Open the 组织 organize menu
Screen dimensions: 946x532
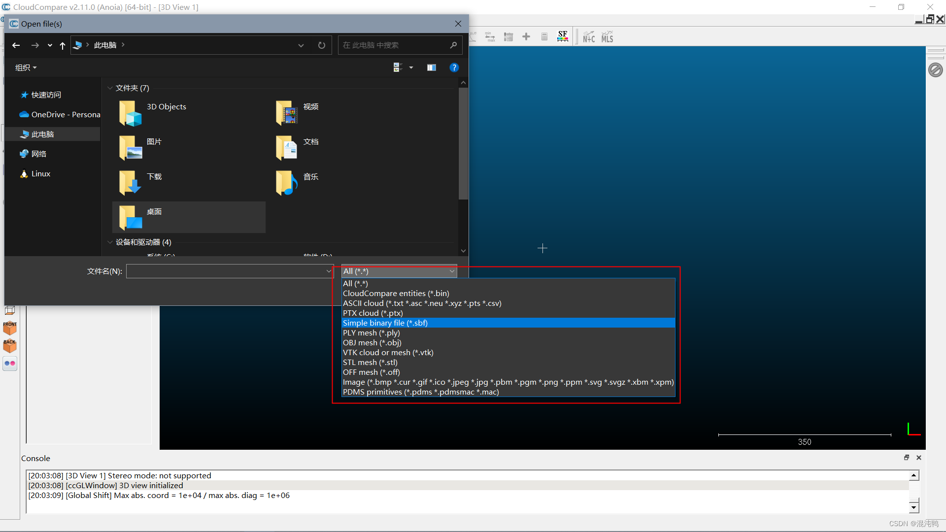coord(26,67)
